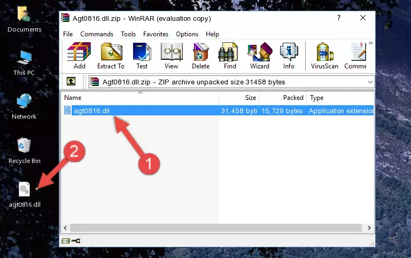Screen dimensions: 411x258
Task: Close the WinRAR window
Action: pos(363,18)
